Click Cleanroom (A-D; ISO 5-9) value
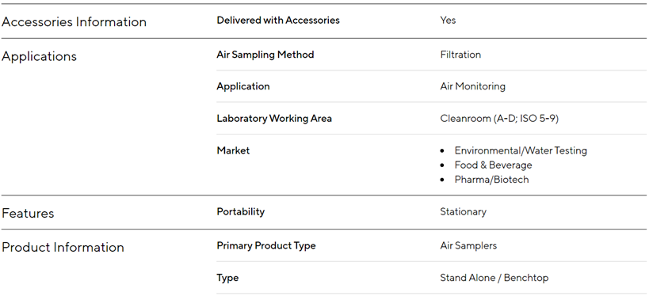The width and height of the screenshot is (649, 296). [499, 119]
